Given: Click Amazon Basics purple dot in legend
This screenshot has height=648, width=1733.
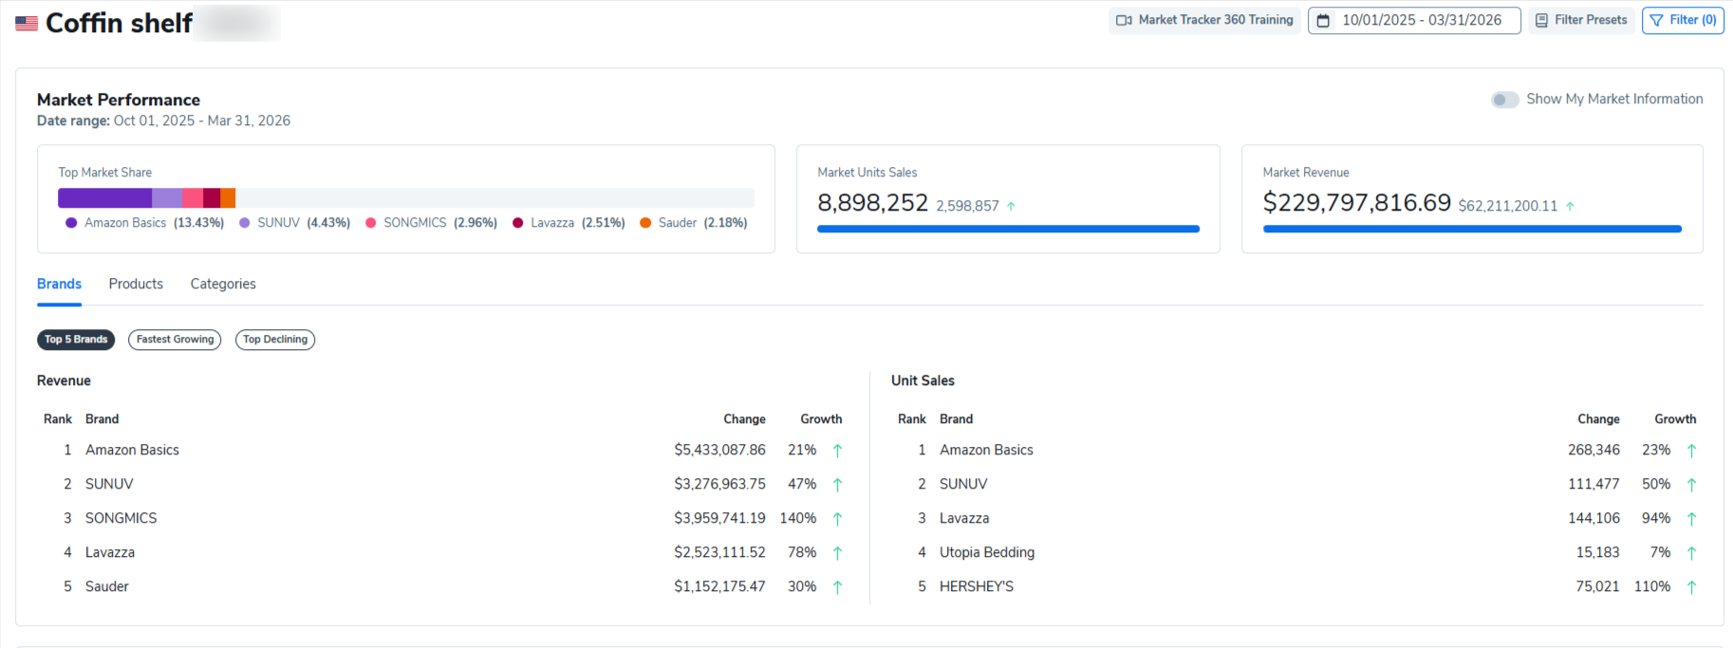Looking at the screenshot, I should tap(71, 223).
